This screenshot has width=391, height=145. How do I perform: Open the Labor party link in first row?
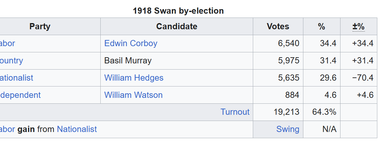[x=7, y=44]
